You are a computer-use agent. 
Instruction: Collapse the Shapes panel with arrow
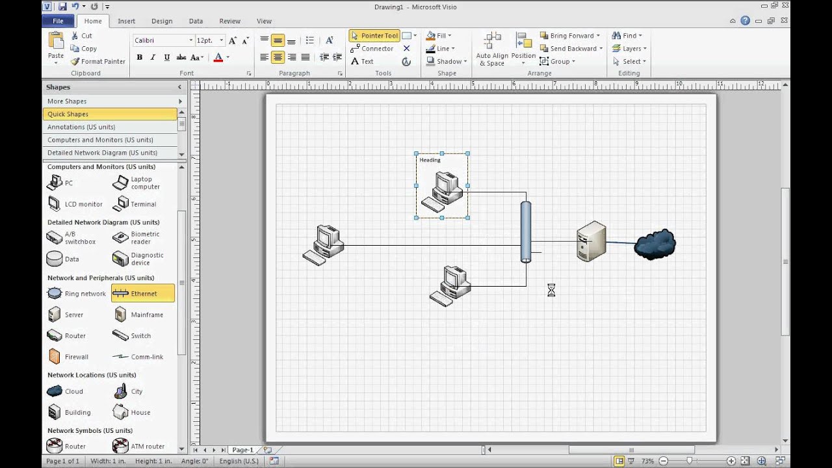(x=179, y=86)
